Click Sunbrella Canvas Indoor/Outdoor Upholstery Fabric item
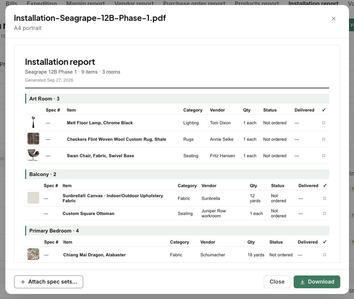 (x=113, y=198)
